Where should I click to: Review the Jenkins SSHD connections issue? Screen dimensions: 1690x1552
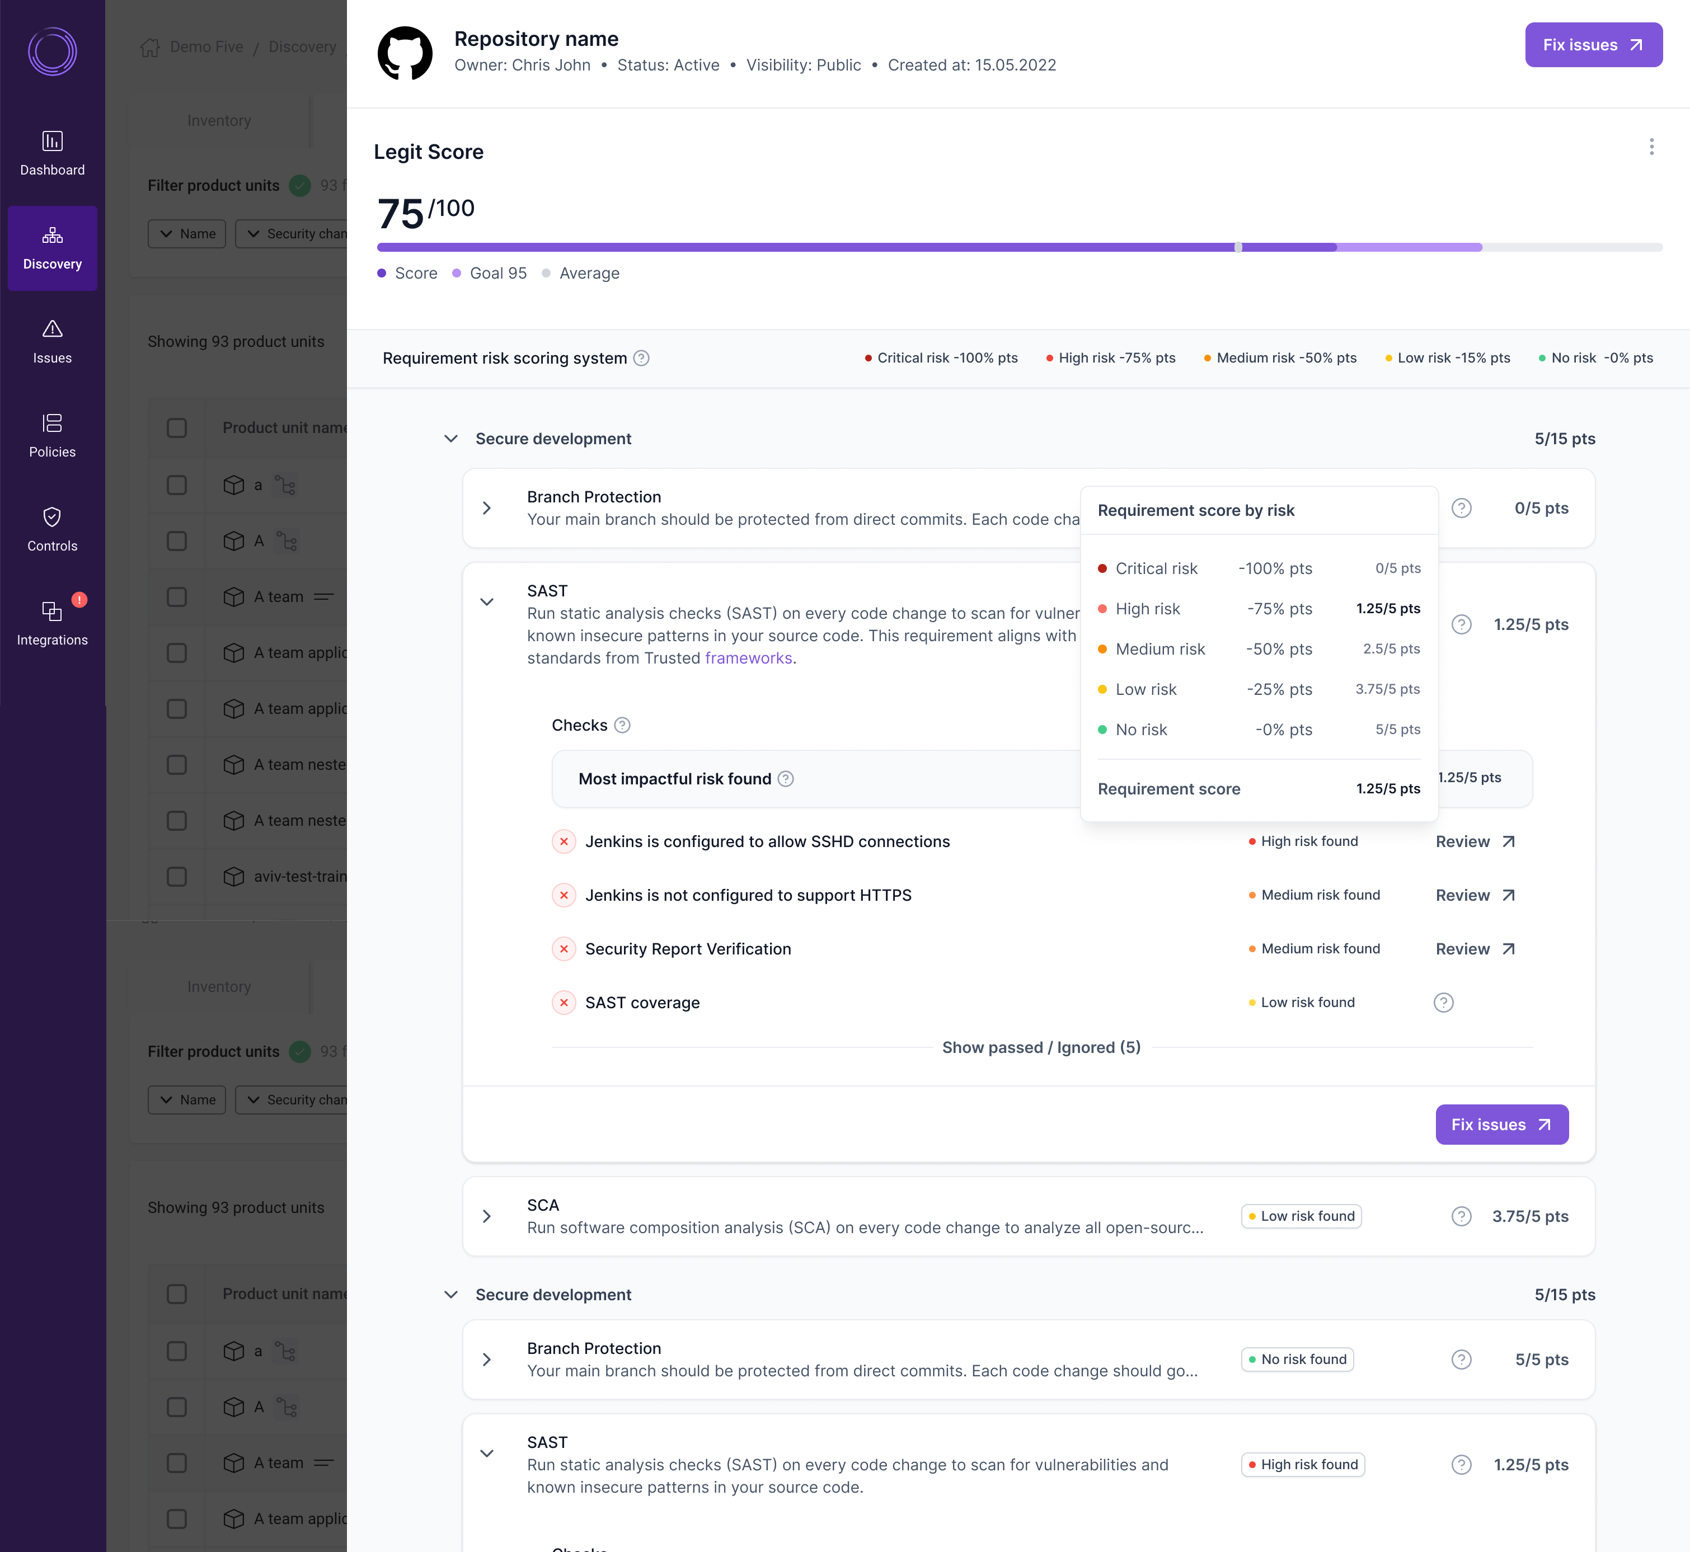coord(1475,841)
